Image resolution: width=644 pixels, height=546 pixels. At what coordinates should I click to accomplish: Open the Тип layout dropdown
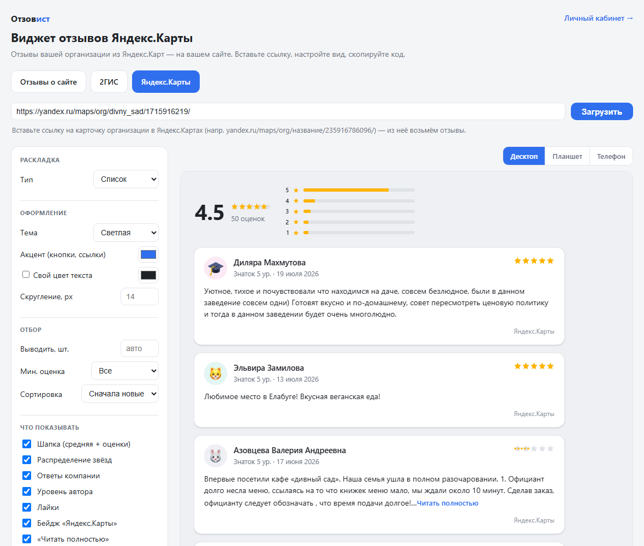click(126, 179)
